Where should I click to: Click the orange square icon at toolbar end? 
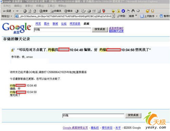point(153,11)
